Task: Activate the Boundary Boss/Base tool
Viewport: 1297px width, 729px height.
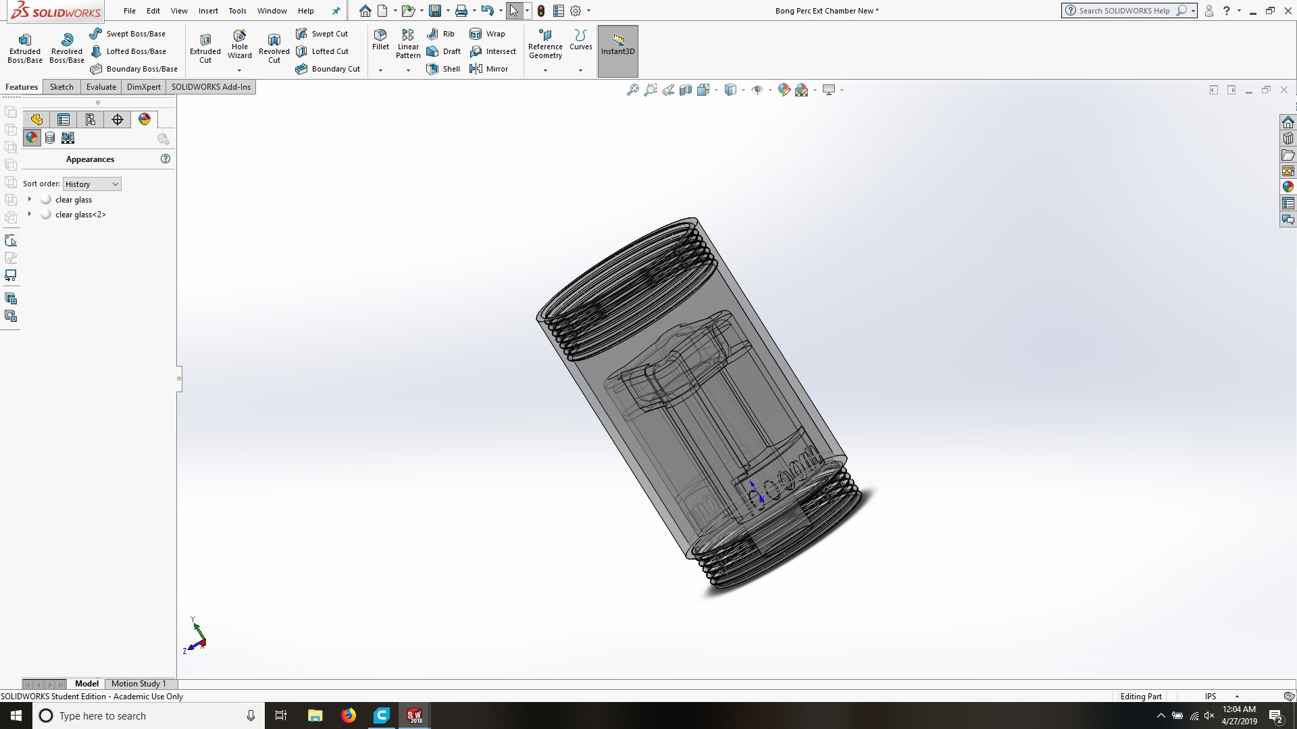Action: coord(133,69)
